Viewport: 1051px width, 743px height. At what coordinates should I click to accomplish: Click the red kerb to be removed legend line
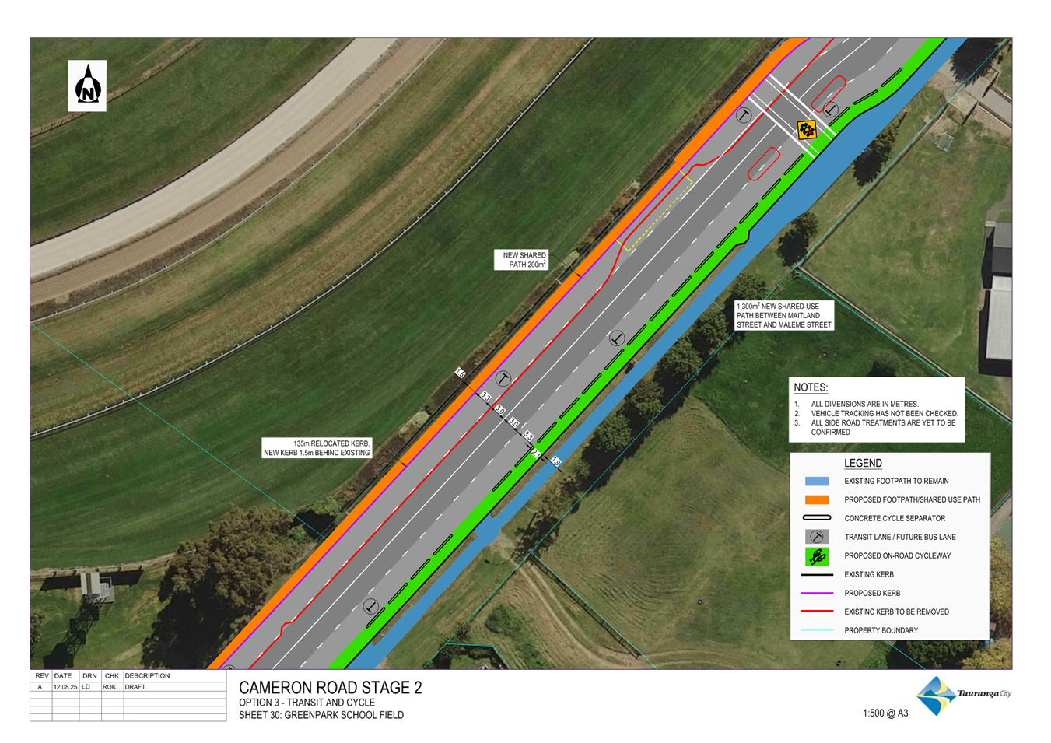pyautogui.click(x=817, y=612)
